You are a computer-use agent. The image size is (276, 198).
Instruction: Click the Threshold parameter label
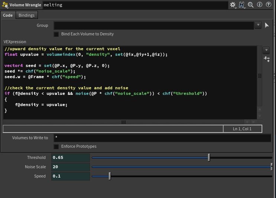36,157
